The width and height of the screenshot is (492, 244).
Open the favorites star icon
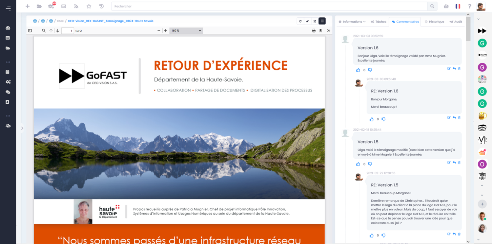[x=89, y=6]
